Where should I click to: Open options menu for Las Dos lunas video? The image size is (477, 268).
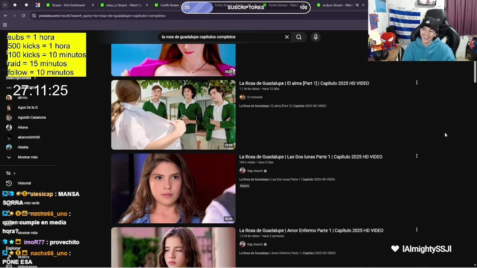pos(417,156)
